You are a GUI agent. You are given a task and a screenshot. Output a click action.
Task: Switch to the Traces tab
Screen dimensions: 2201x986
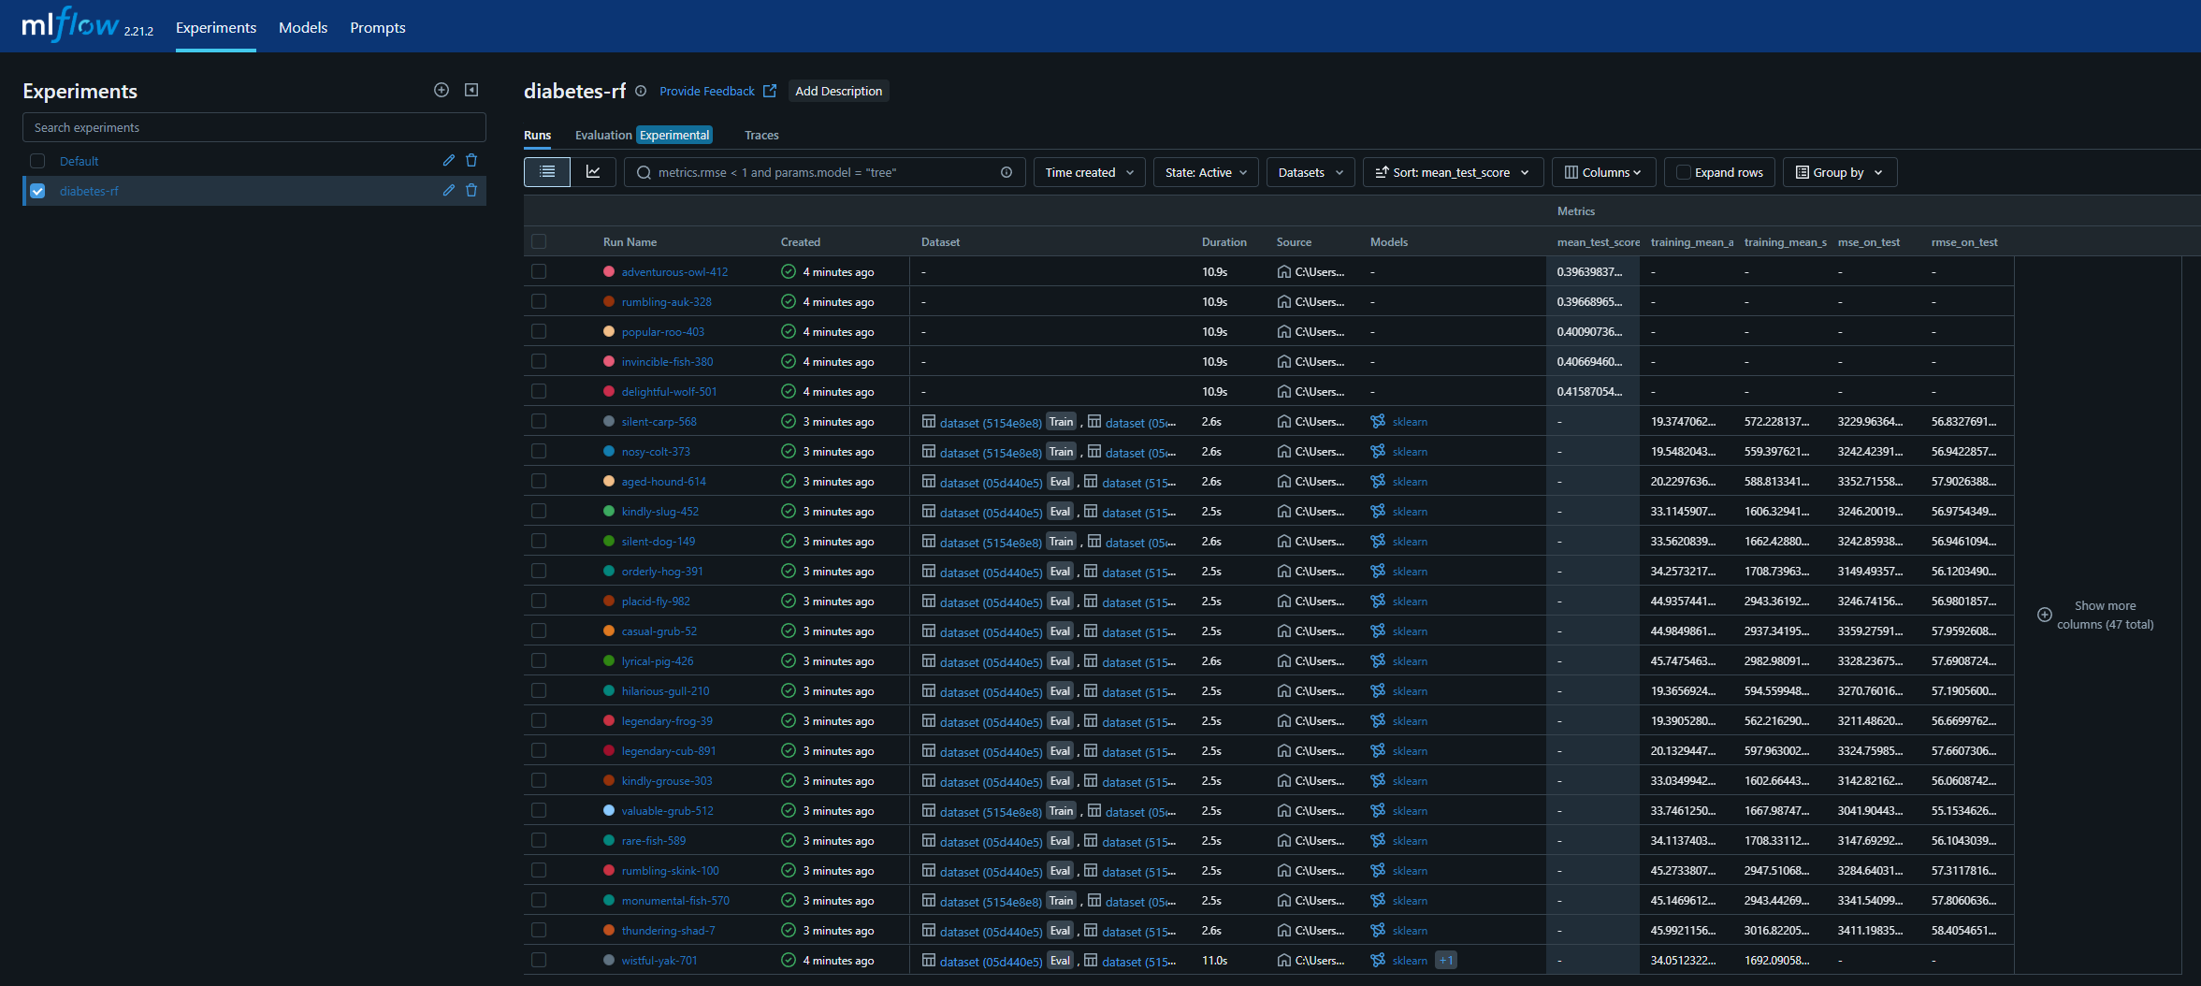pos(761,135)
